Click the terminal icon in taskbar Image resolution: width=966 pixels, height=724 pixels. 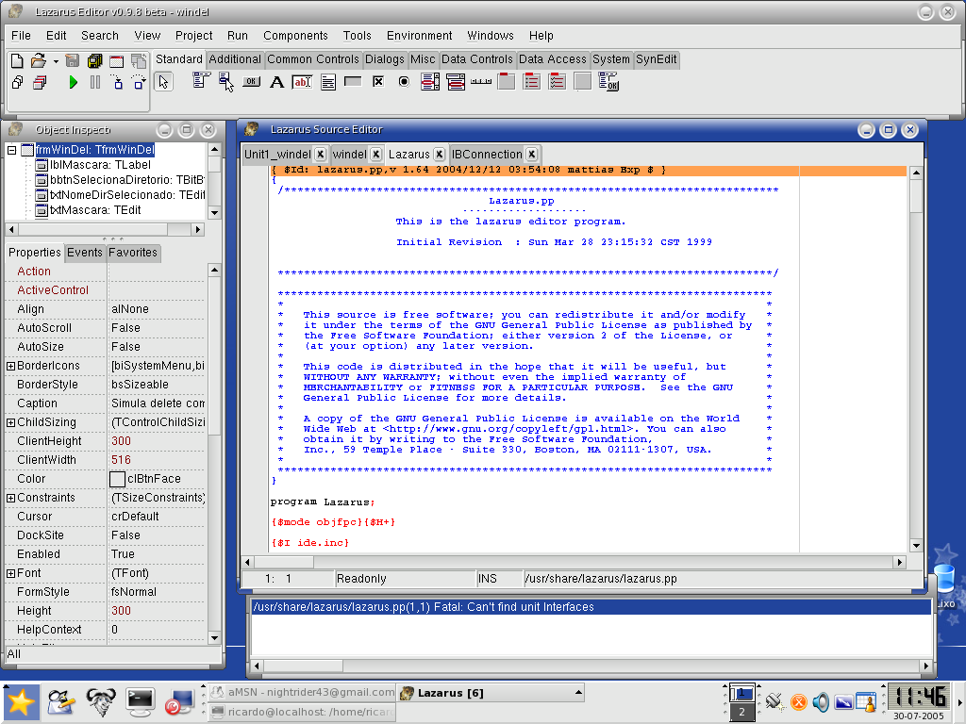(141, 700)
